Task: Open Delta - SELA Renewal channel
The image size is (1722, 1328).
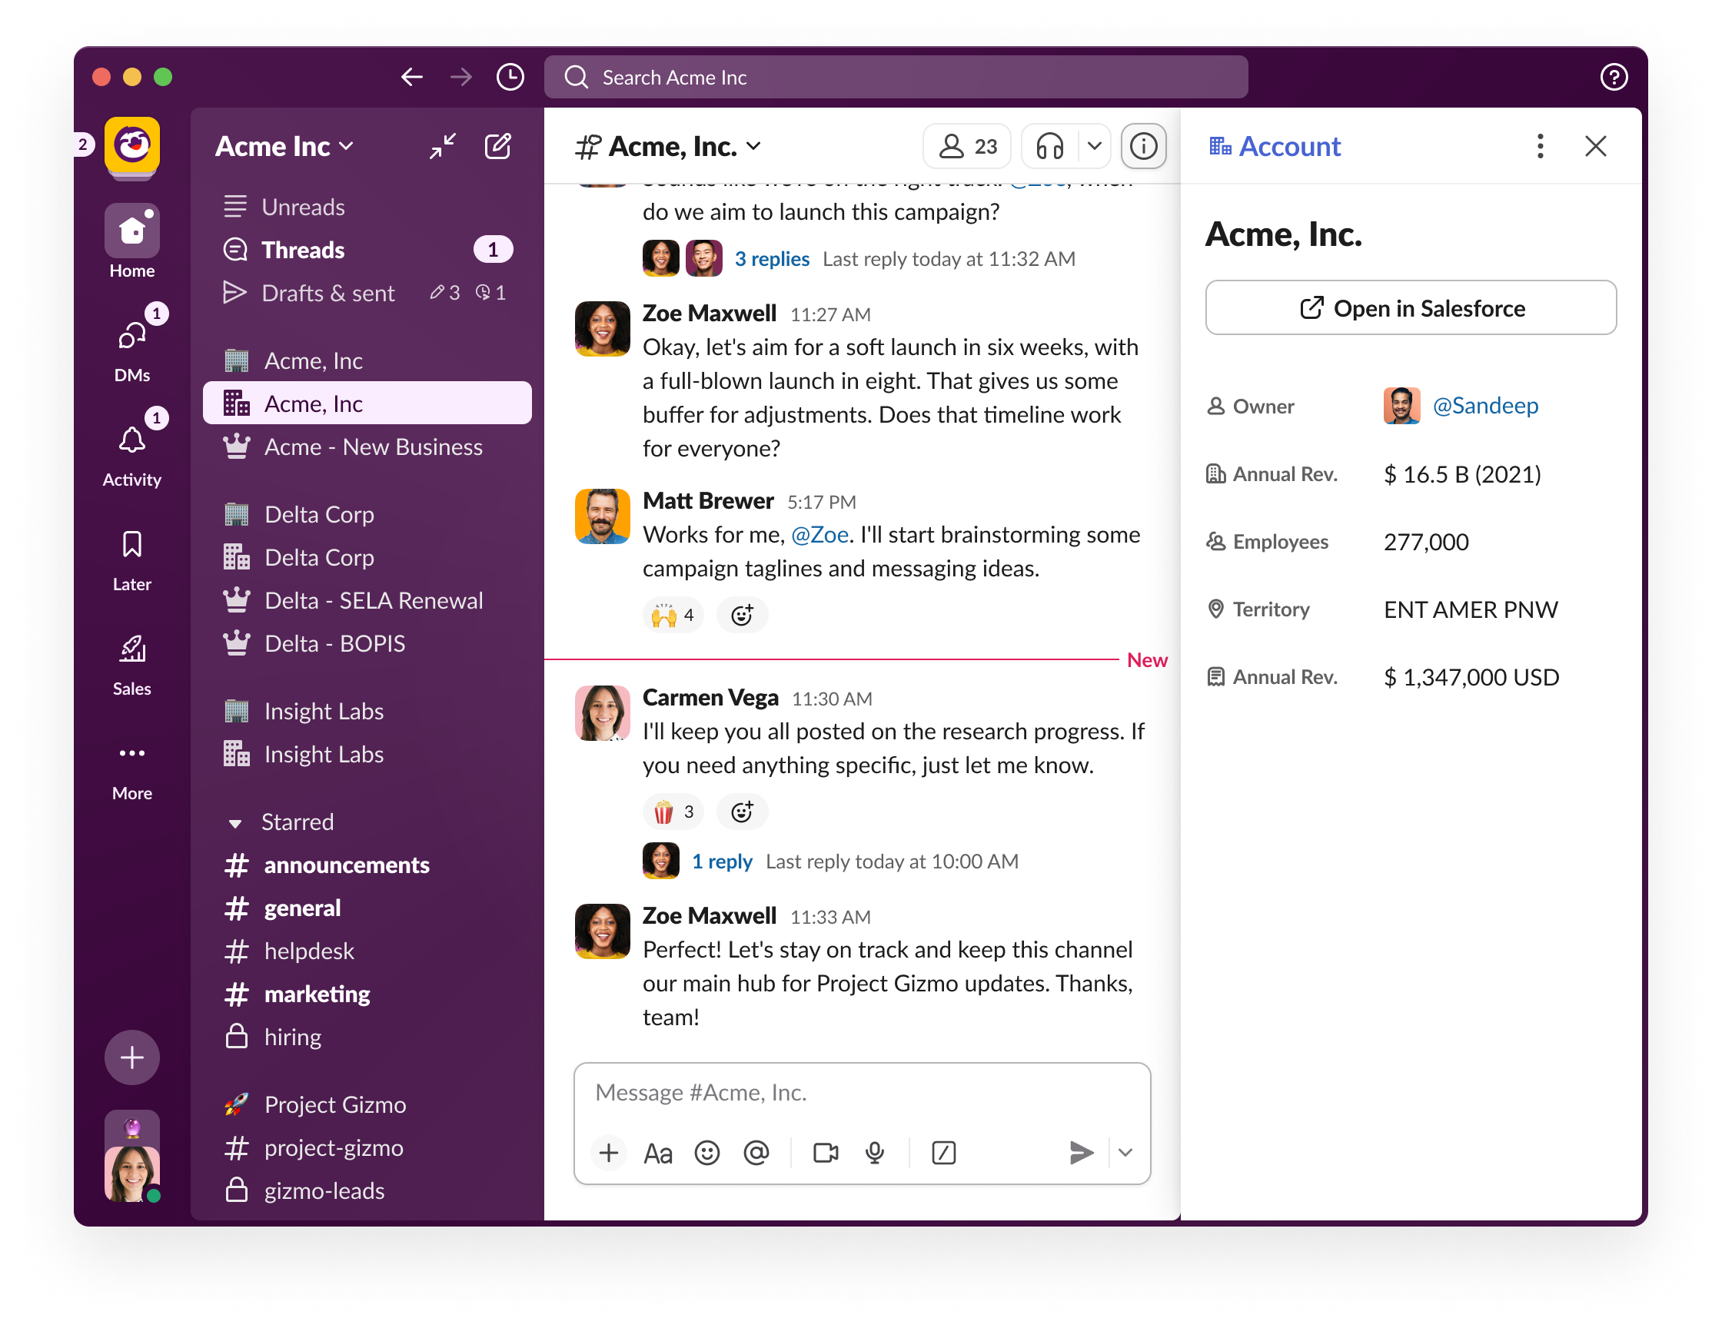Action: (x=367, y=600)
